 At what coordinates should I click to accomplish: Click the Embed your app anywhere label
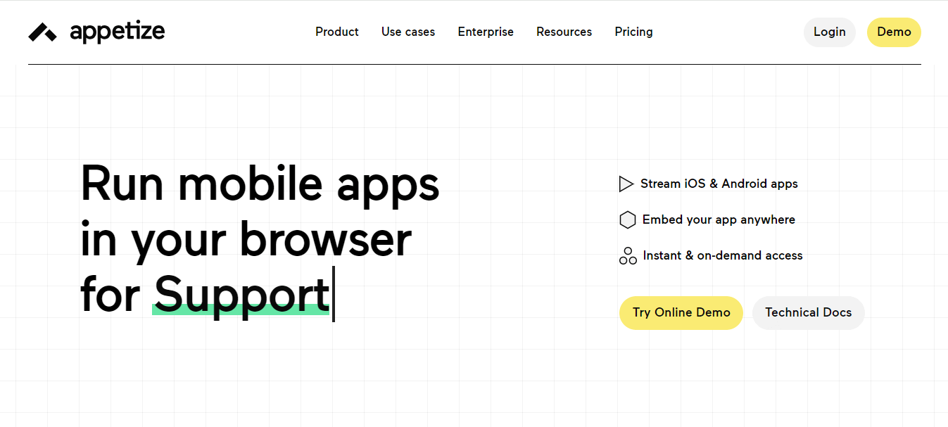tap(719, 219)
